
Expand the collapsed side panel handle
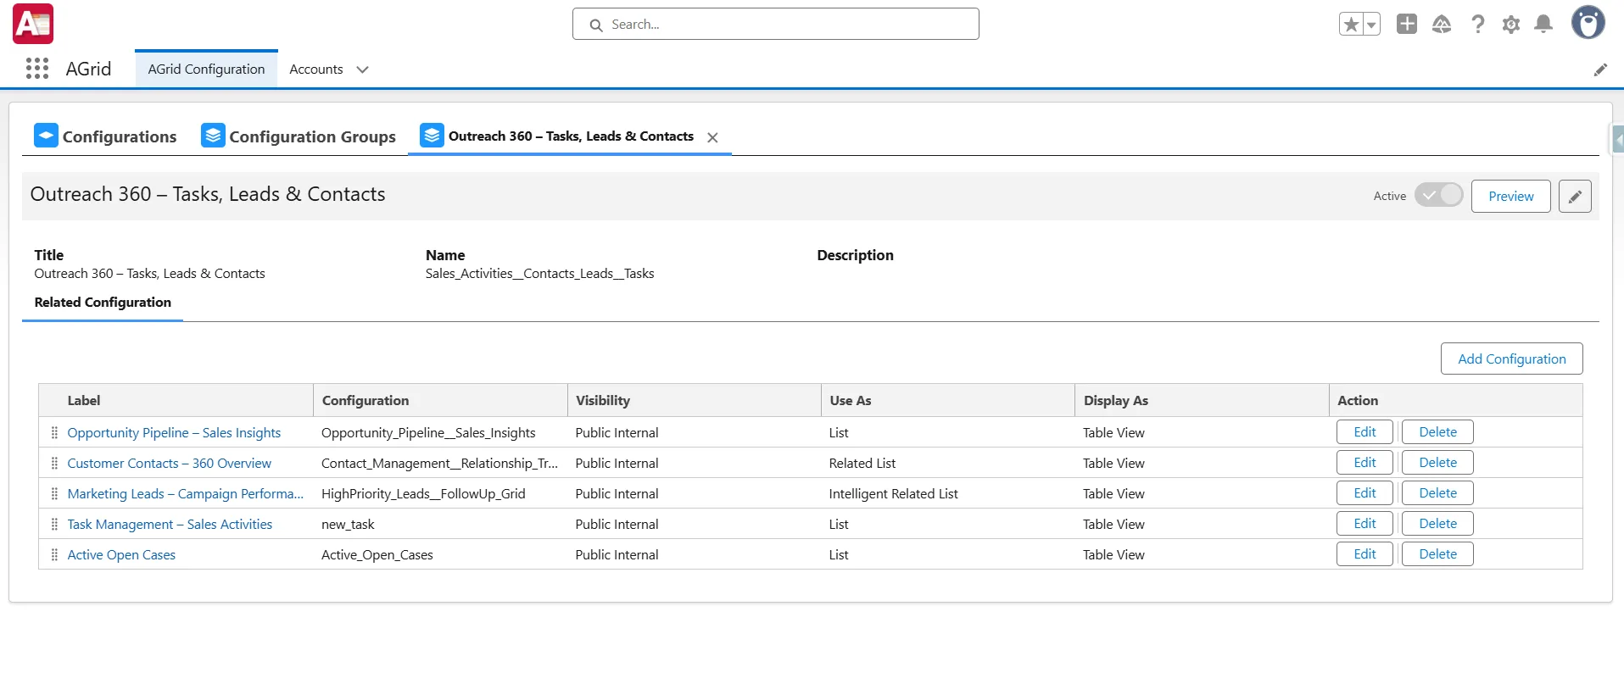coord(1617,139)
